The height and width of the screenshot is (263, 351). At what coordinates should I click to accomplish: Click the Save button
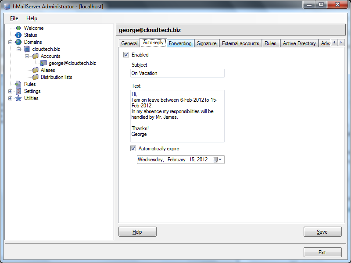pyautogui.click(x=322, y=232)
